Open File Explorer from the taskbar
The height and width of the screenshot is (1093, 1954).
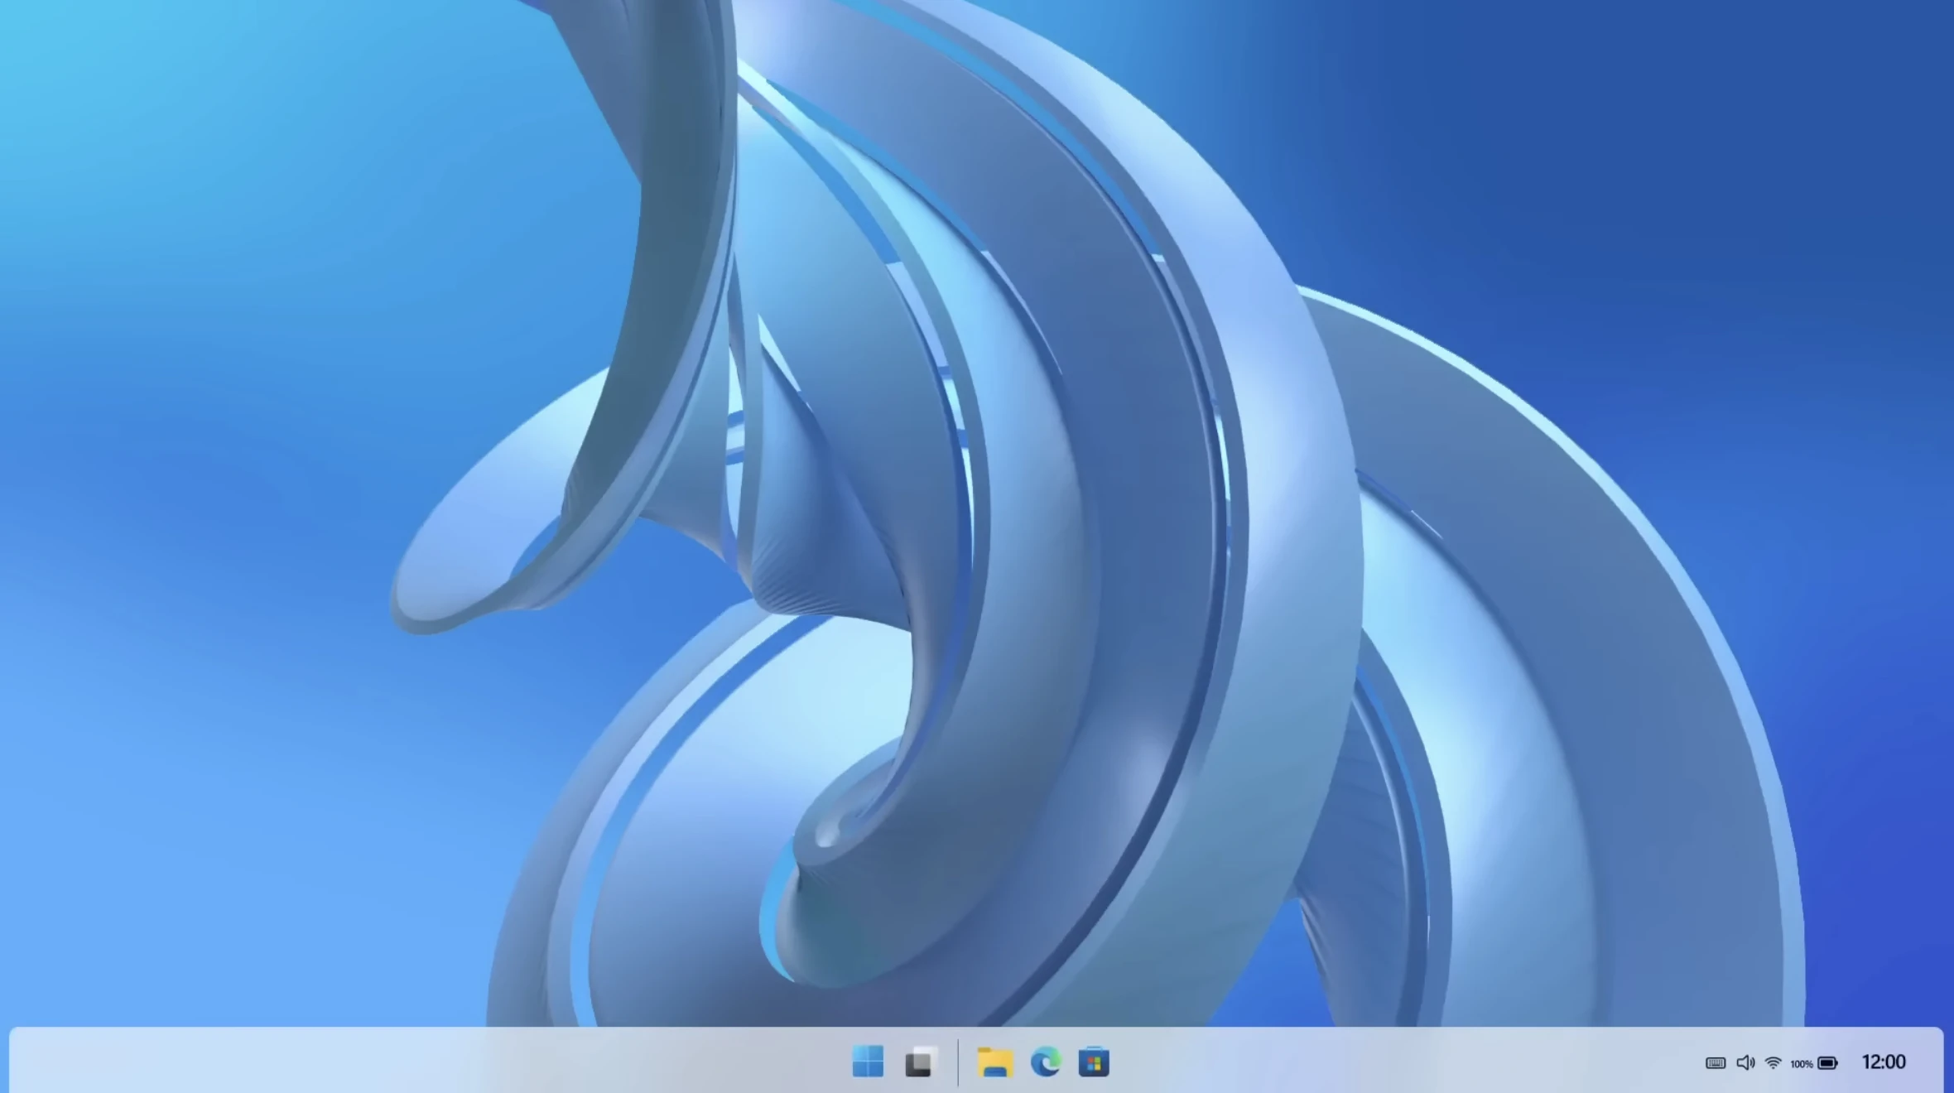click(996, 1062)
